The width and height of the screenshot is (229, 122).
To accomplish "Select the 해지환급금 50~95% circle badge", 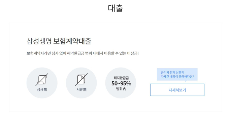I will point(121,83).
